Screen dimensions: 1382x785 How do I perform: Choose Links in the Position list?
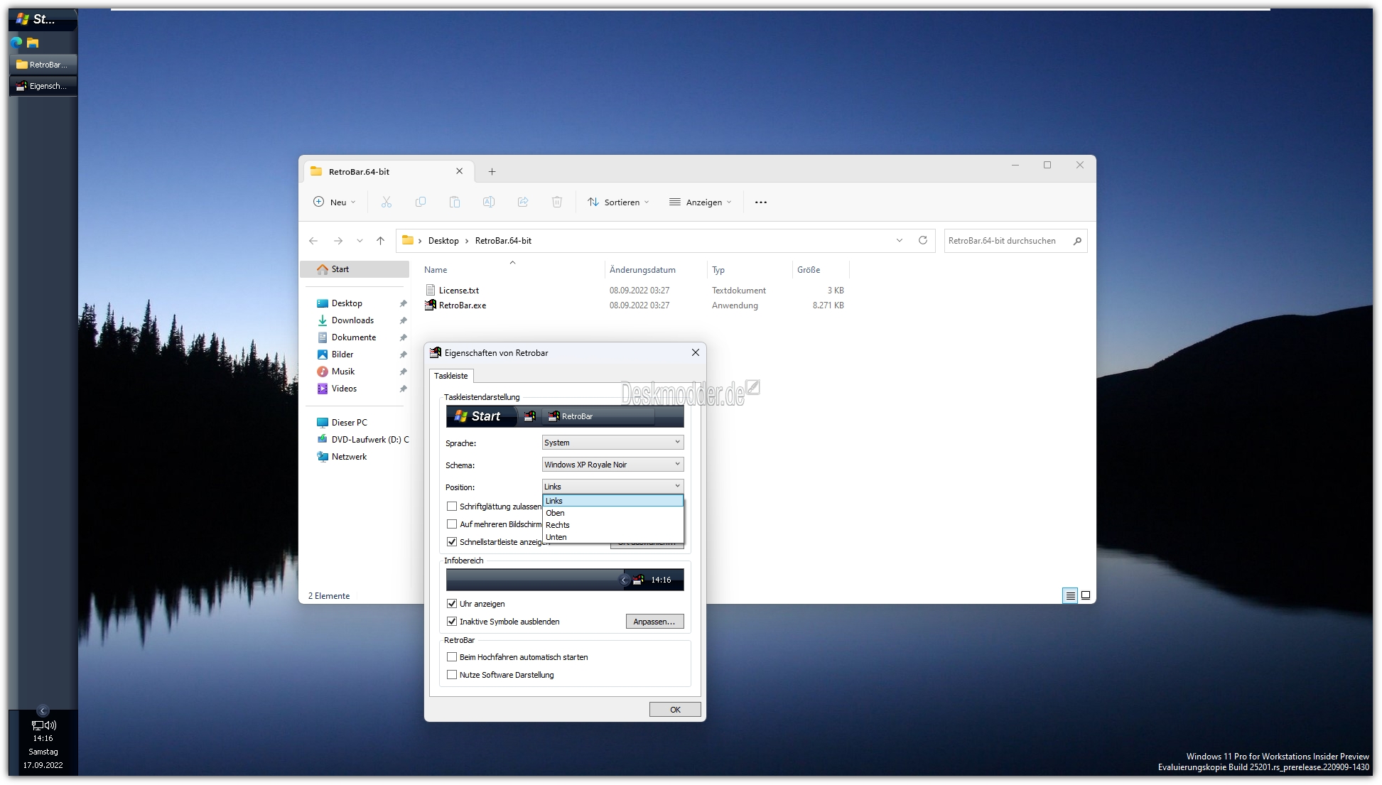pos(612,501)
